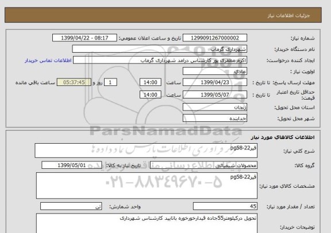Image resolution: width=331 pixels, height=233 pixels.
Task: Click the label نام دستگاه خریدار
Action: (x=294, y=49)
